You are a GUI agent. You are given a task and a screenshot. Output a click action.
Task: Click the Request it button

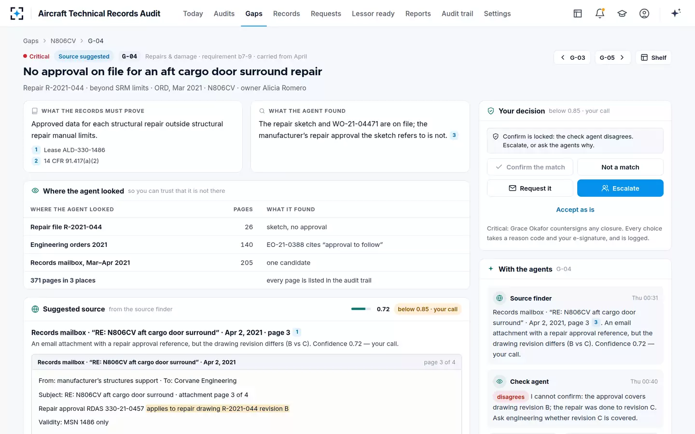point(530,188)
